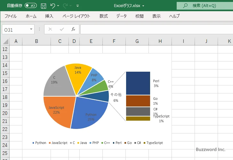This screenshot has height=160, width=233.
Task: Click the Undo arrow icon
Action: (52, 6)
